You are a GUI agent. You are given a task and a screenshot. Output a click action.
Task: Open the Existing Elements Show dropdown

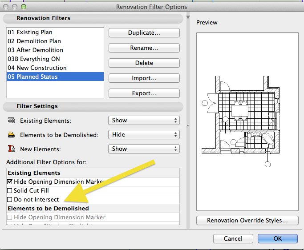[144, 121]
